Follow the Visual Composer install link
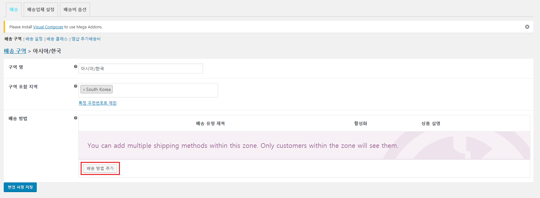The image size is (540, 198). tap(48, 27)
